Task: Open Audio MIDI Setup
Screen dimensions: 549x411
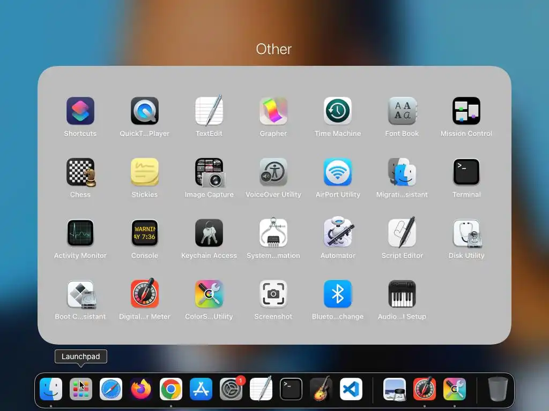Action: [402, 294]
